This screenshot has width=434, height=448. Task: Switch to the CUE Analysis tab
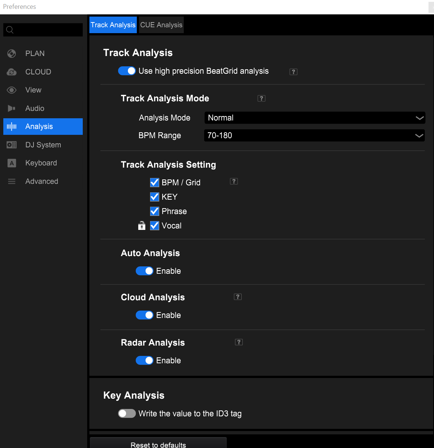pyautogui.click(x=161, y=25)
